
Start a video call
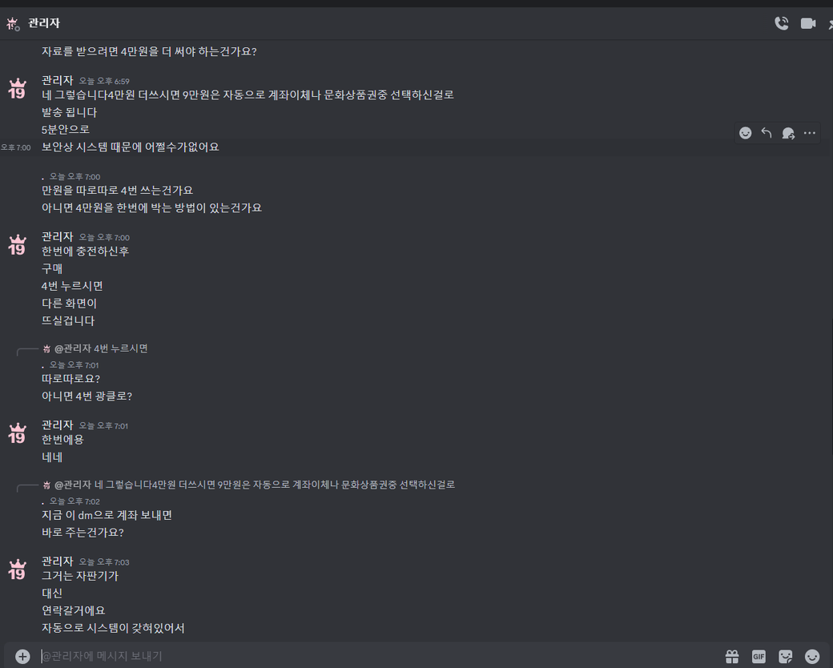(808, 23)
